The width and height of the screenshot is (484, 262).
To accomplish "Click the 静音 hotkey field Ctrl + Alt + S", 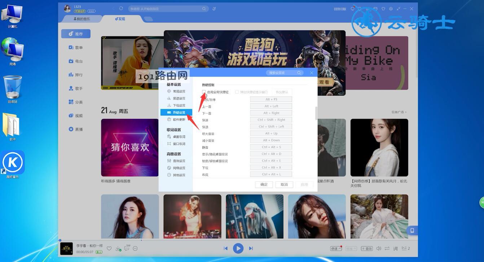I will tap(271, 147).
